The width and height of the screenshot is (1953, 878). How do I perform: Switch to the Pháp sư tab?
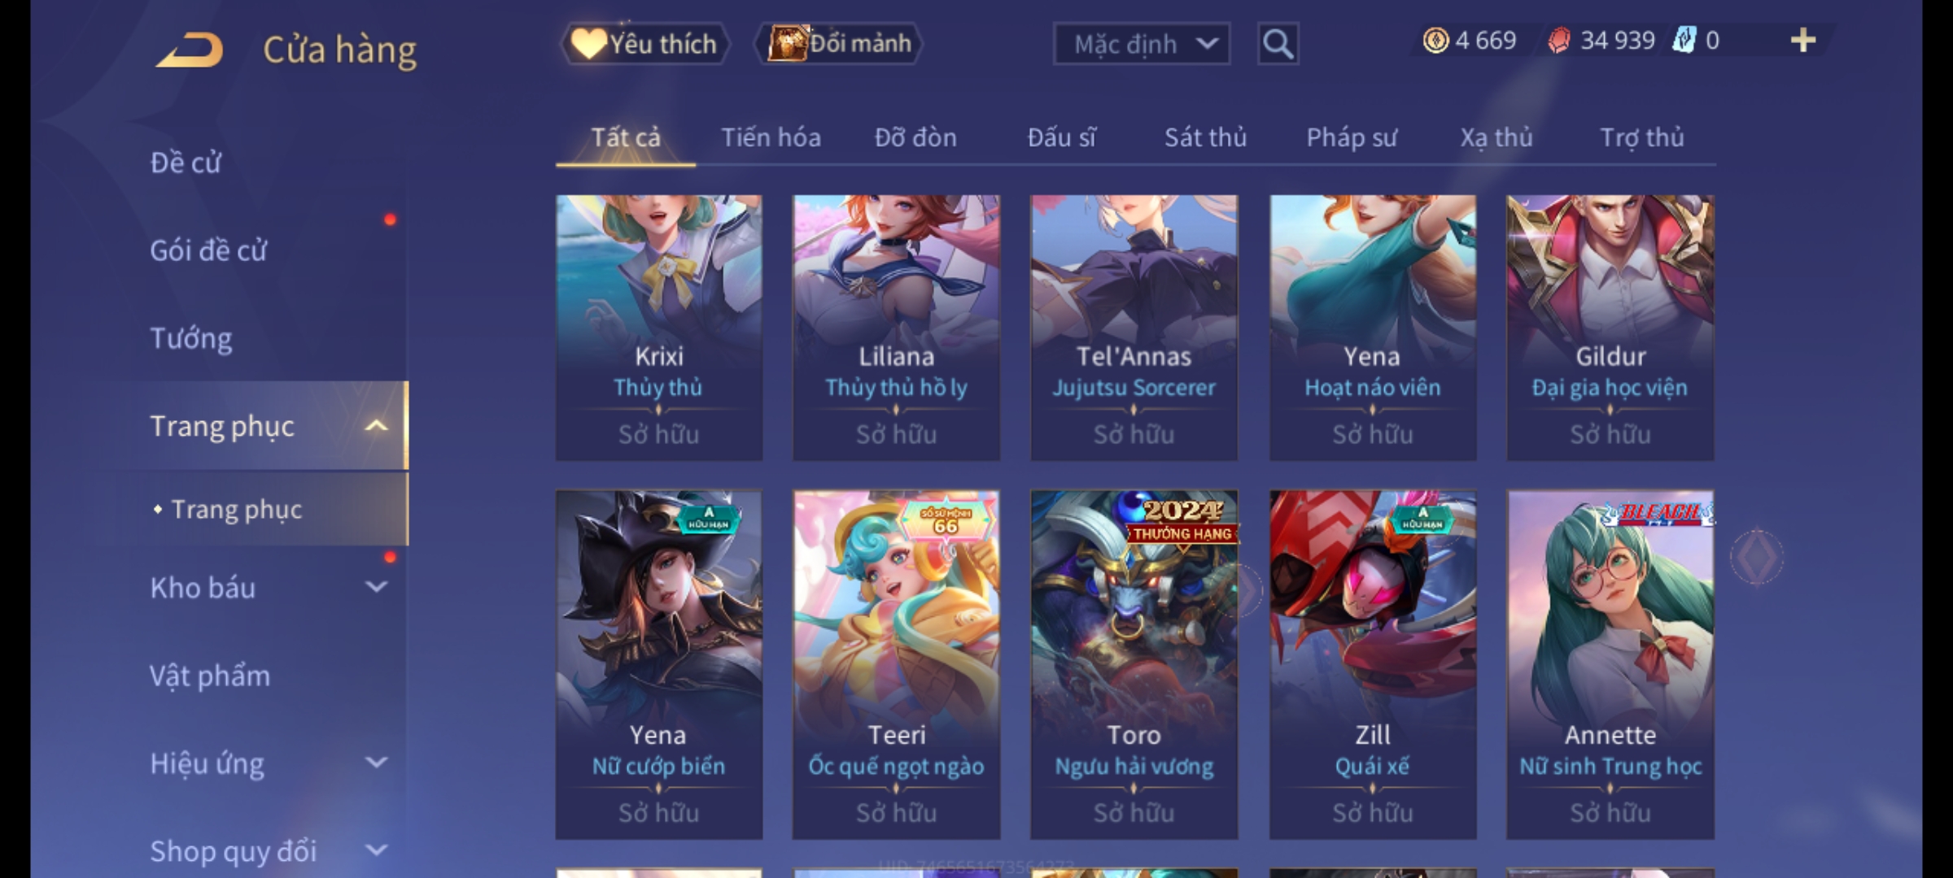[x=1352, y=137]
